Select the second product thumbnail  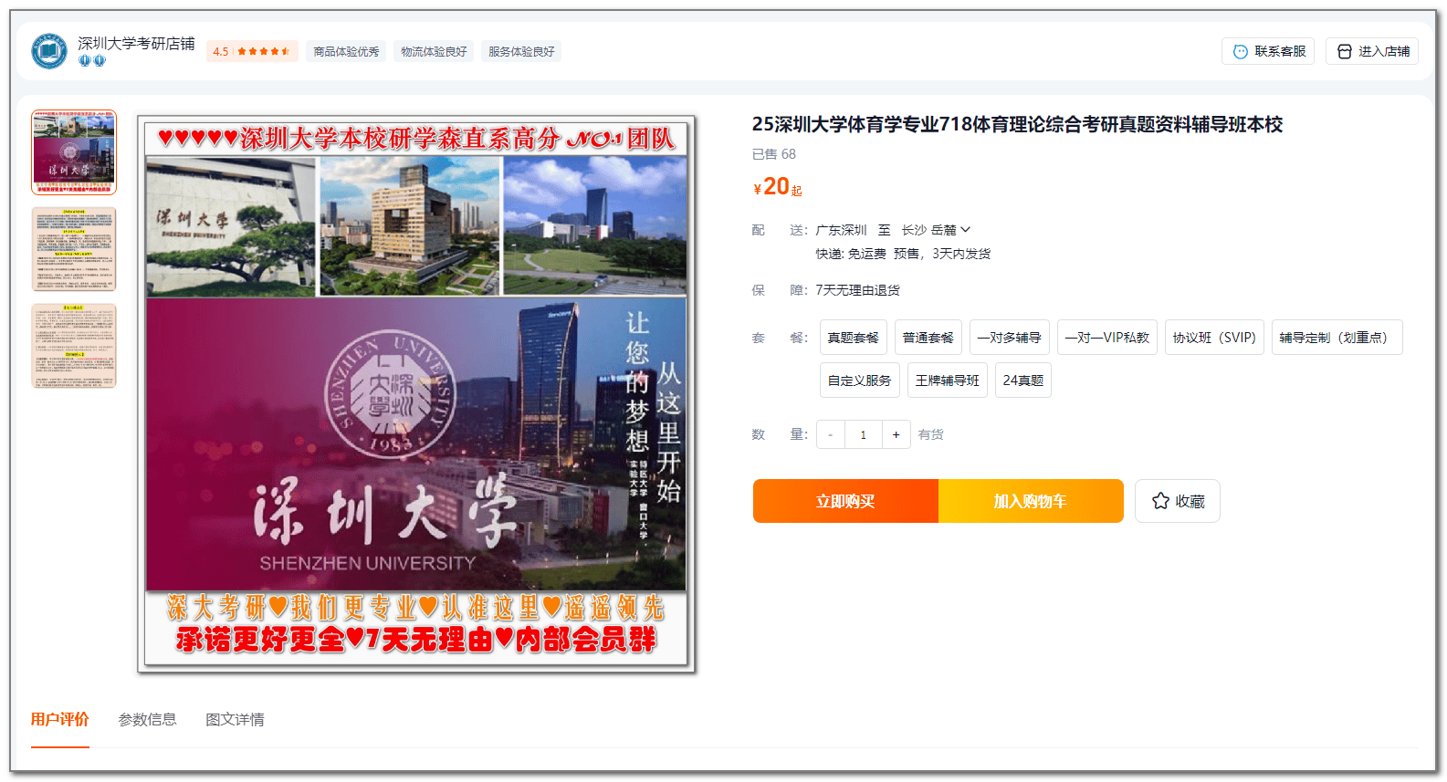tap(74, 249)
